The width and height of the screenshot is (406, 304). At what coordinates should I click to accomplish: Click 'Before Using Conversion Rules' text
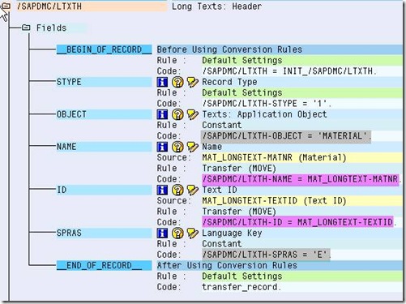(229, 49)
